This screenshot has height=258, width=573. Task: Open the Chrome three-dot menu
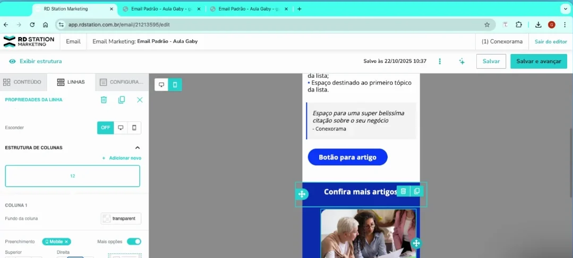(x=566, y=25)
